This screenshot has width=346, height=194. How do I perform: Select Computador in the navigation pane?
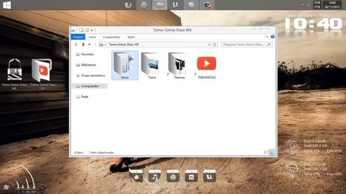(x=90, y=86)
